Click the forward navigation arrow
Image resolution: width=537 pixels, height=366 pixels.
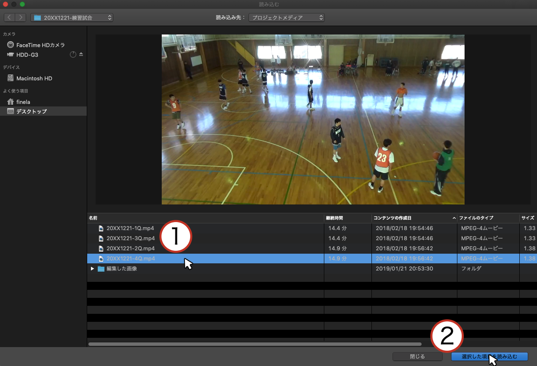tap(21, 18)
